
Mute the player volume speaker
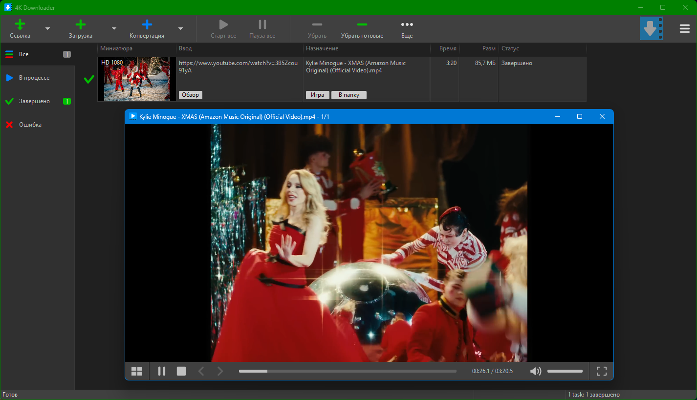pyautogui.click(x=535, y=371)
